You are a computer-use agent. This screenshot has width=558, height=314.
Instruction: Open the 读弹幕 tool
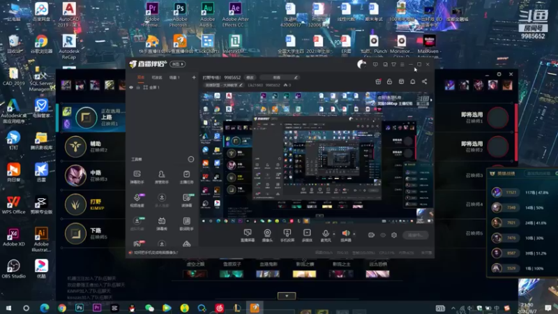(186, 200)
